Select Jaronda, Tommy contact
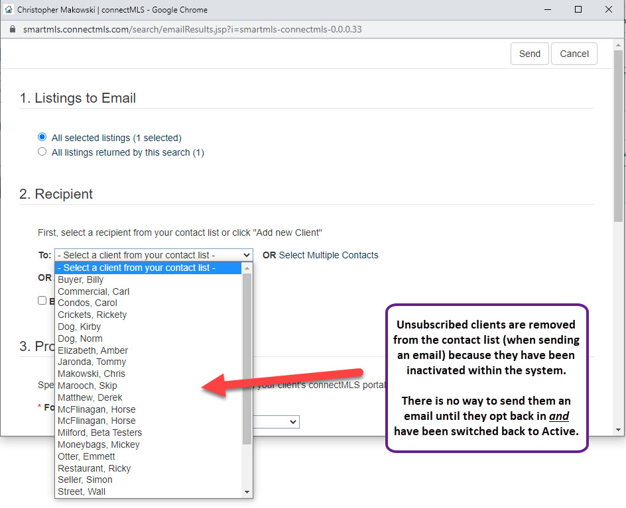626x508 pixels. click(148, 362)
